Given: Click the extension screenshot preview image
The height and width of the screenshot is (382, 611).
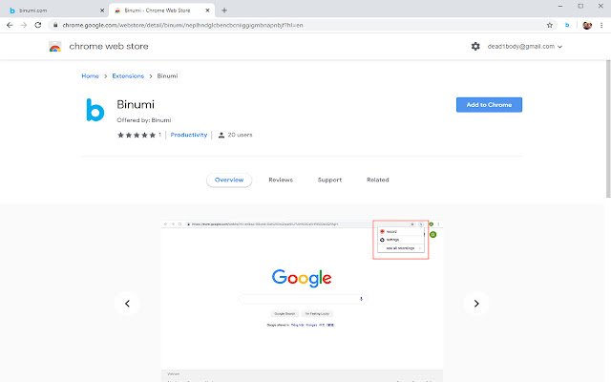Looking at the screenshot, I should pyautogui.click(x=302, y=301).
